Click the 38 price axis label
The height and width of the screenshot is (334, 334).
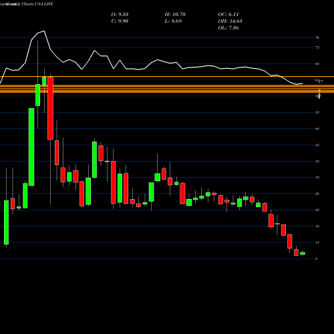[x=317, y=161]
